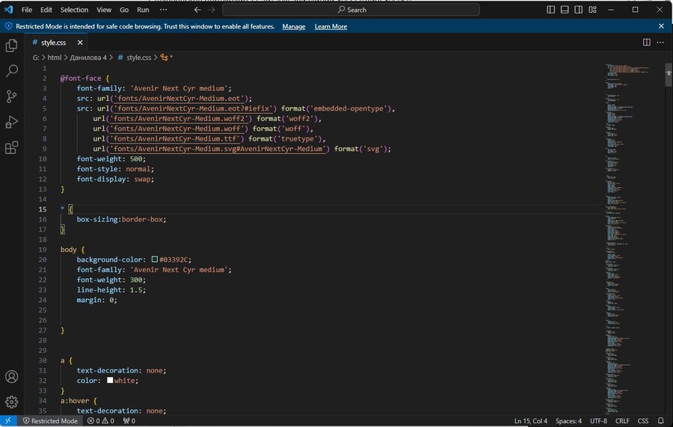
Task: Expand the html folder breadcrumb
Action: click(x=55, y=58)
